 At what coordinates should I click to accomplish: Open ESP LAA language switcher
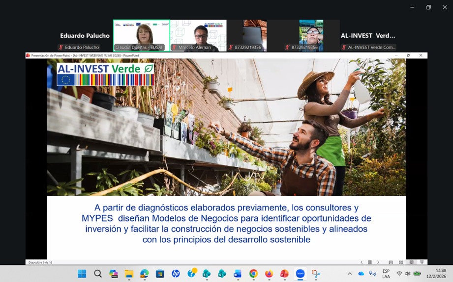pos(386,274)
